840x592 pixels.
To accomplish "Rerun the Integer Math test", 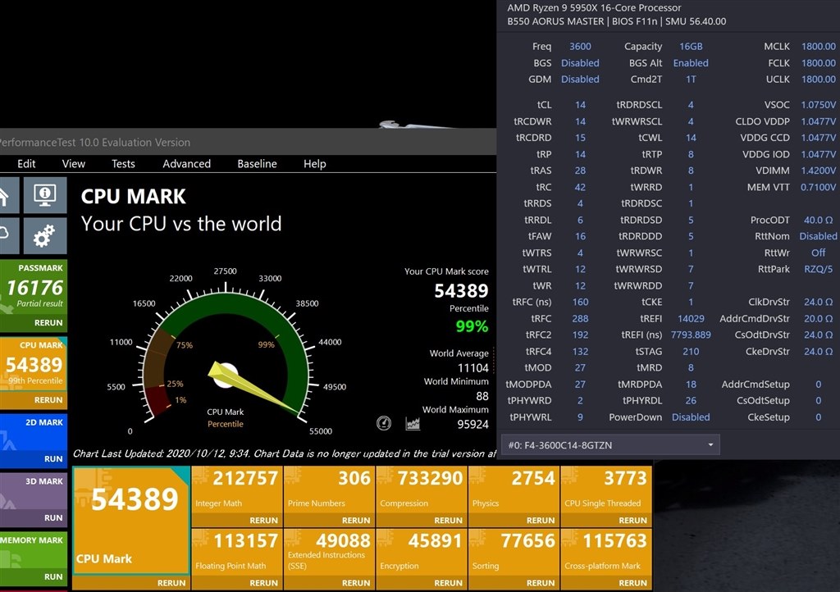I will (x=263, y=521).
